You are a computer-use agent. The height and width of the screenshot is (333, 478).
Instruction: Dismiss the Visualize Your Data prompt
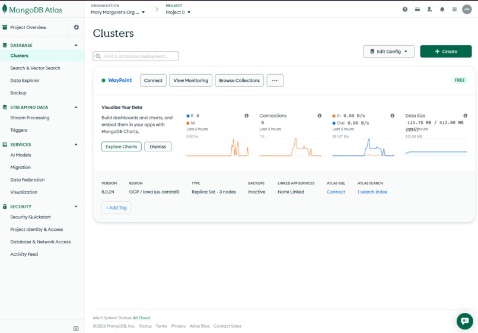pos(158,147)
